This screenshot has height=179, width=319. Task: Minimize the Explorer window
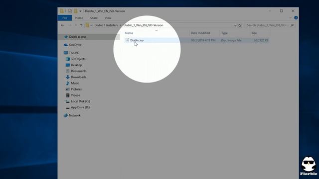270,11
